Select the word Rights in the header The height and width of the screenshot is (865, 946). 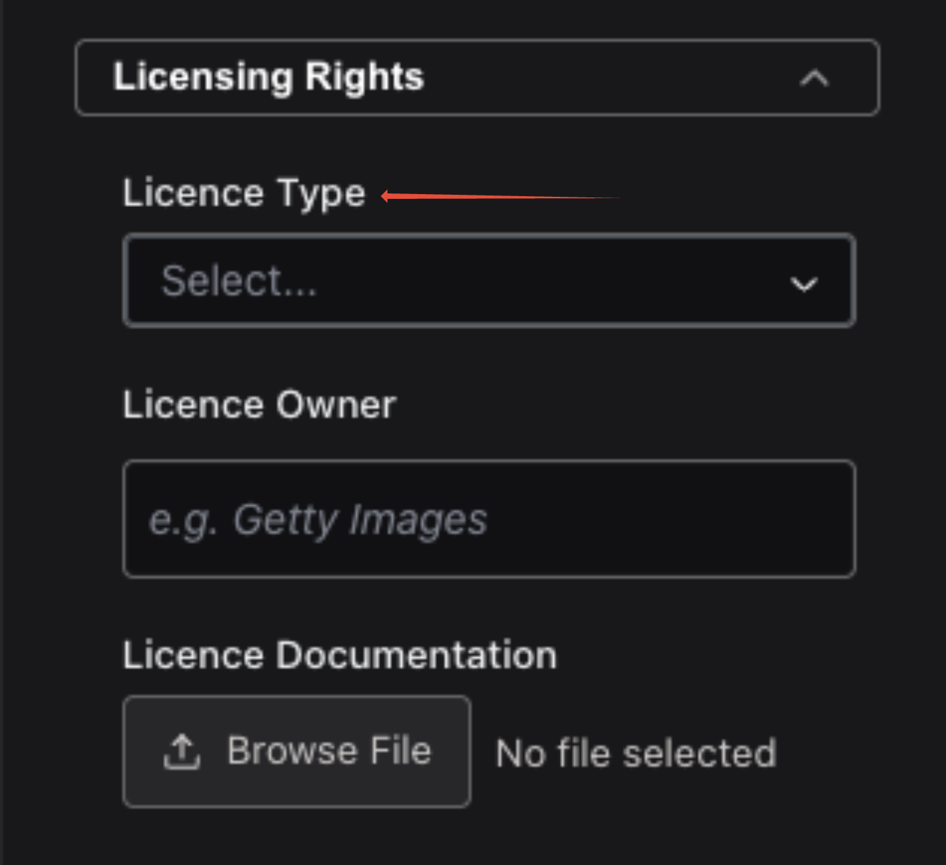tap(364, 76)
